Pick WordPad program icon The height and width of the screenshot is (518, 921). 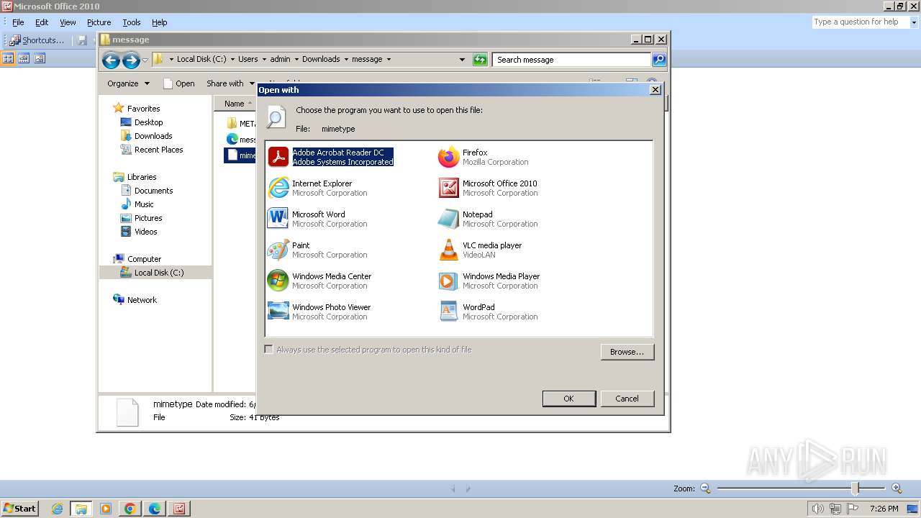click(449, 312)
